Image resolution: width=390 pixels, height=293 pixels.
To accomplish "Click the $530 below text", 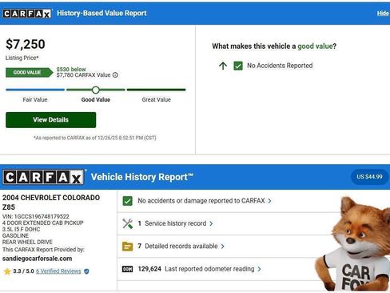I will pyautogui.click(x=71, y=70).
